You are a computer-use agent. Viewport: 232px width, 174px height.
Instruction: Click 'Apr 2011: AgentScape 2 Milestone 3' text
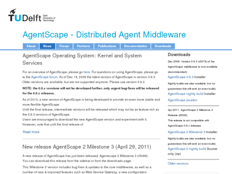pos(190,113)
